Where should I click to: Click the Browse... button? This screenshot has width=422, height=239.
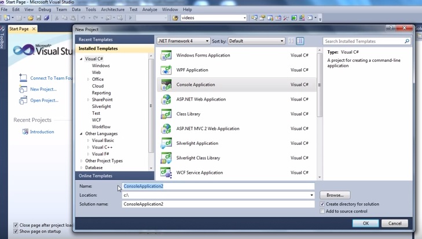coord(335,195)
